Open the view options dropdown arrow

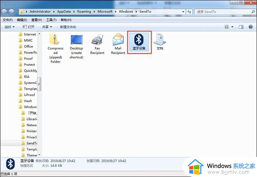click(x=232, y=27)
